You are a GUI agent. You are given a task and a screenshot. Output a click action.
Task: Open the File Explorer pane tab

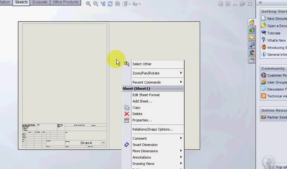pyautogui.click(x=252, y=37)
